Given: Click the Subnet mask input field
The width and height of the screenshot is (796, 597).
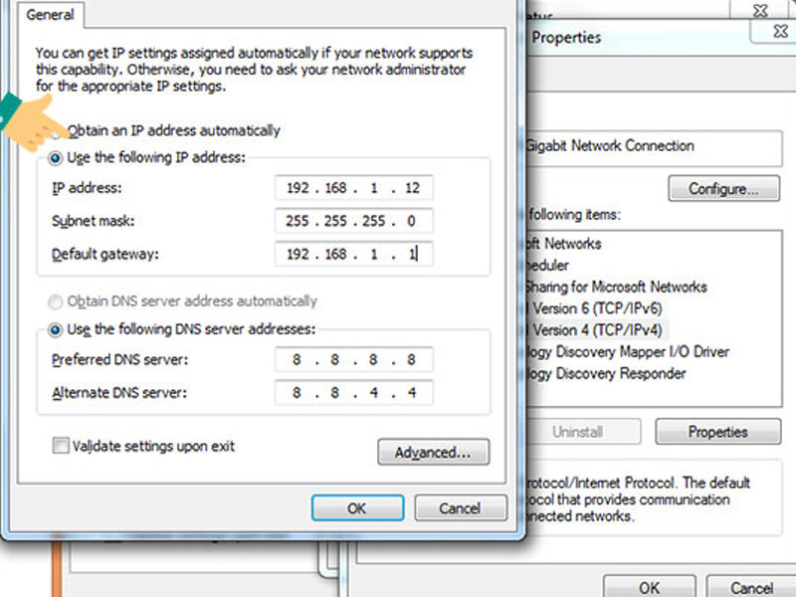Looking at the screenshot, I should point(353,221).
